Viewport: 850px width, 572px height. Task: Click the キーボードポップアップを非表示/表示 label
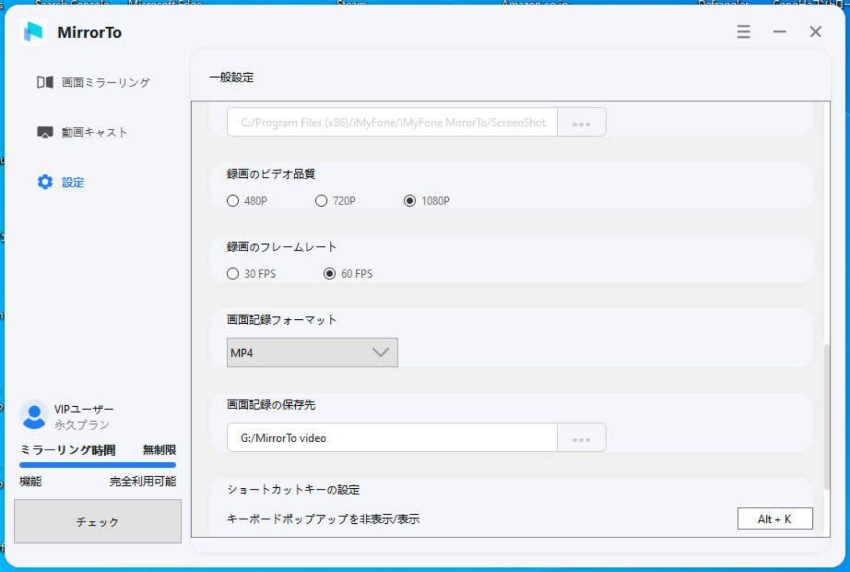323,519
